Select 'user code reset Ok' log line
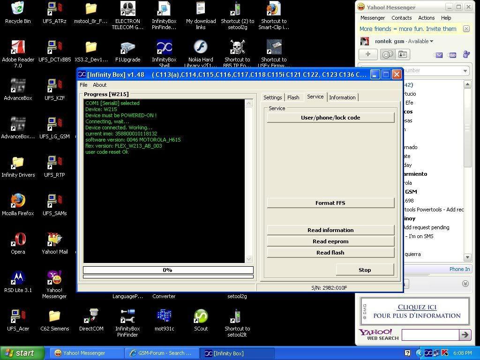Viewport: 480px width, 360px height. [x=107, y=152]
